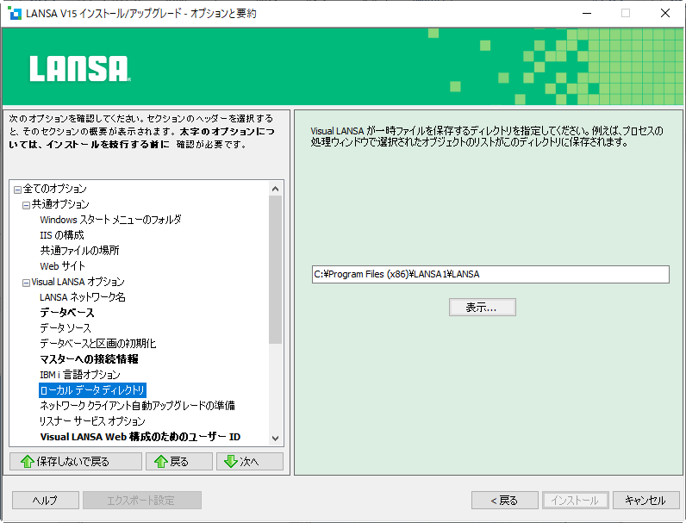686x523 pixels.
Task: Click the < 戻る wizard button
Action: pyautogui.click(x=505, y=501)
